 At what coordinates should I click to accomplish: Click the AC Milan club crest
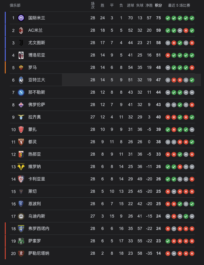coord(21,31)
